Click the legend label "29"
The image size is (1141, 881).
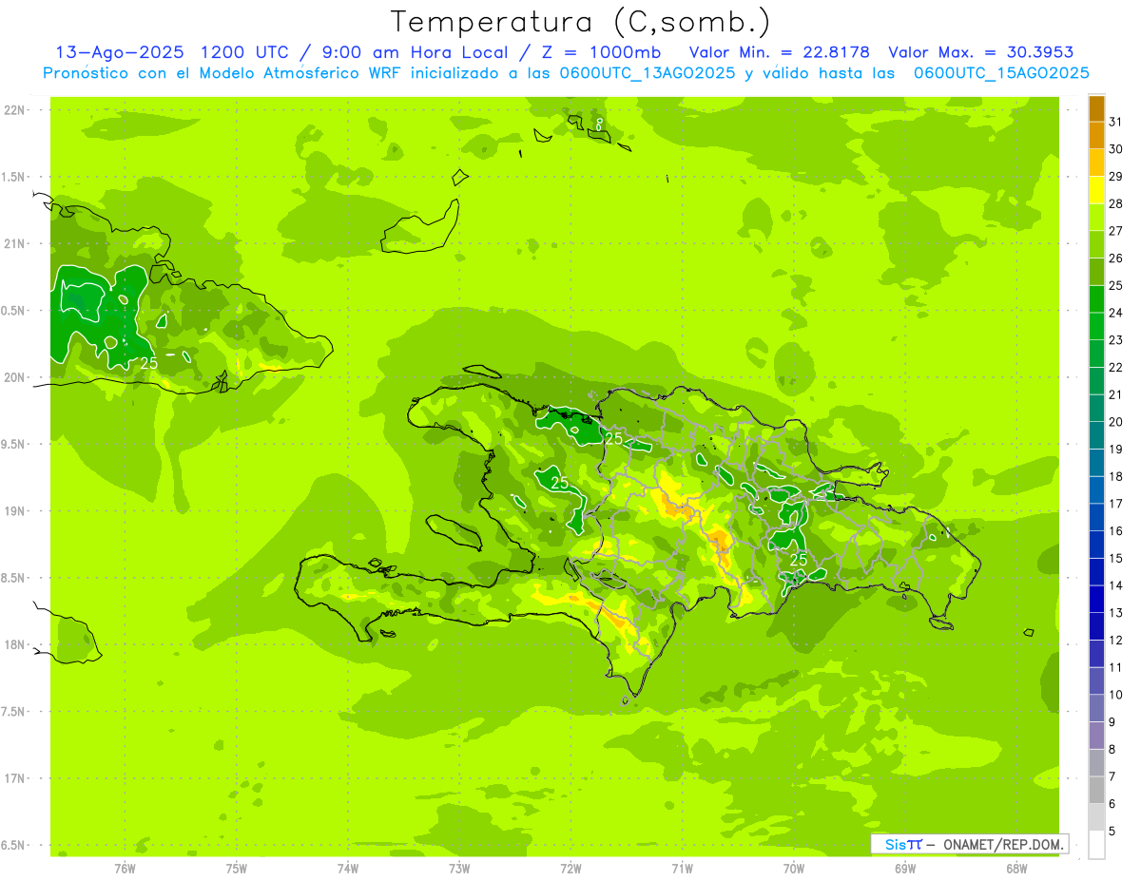[1116, 176]
